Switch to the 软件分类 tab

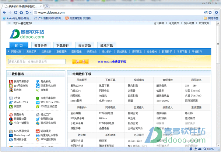click(41, 45)
